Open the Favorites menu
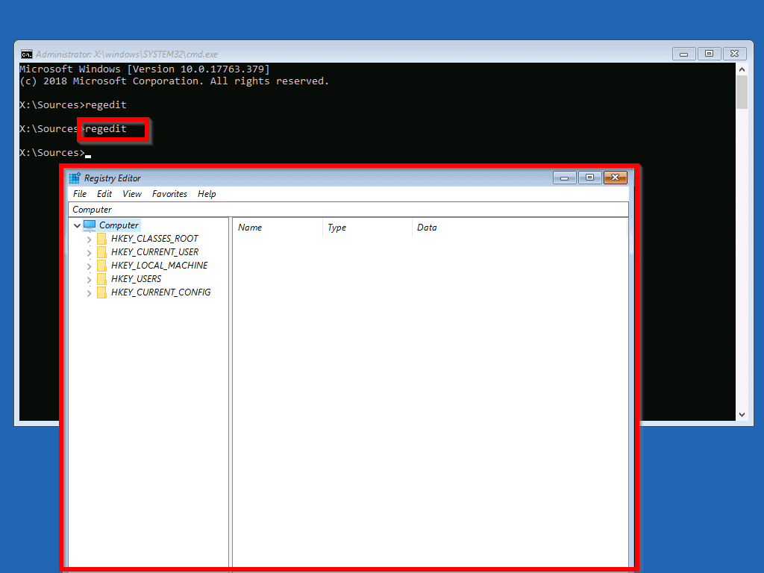This screenshot has width=764, height=573. tap(169, 193)
